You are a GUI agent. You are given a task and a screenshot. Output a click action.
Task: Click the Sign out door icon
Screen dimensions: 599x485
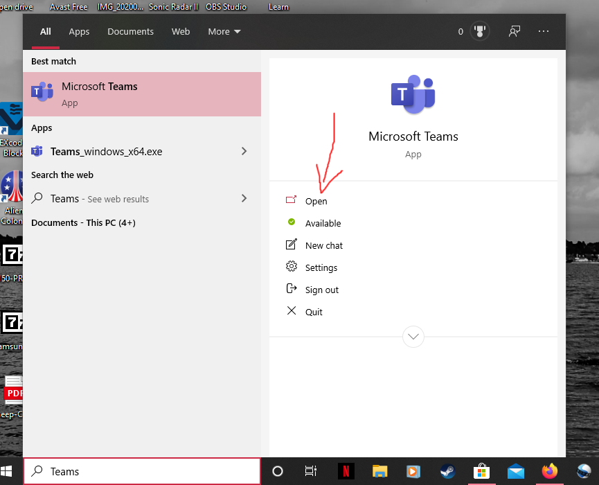tap(291, 288)
